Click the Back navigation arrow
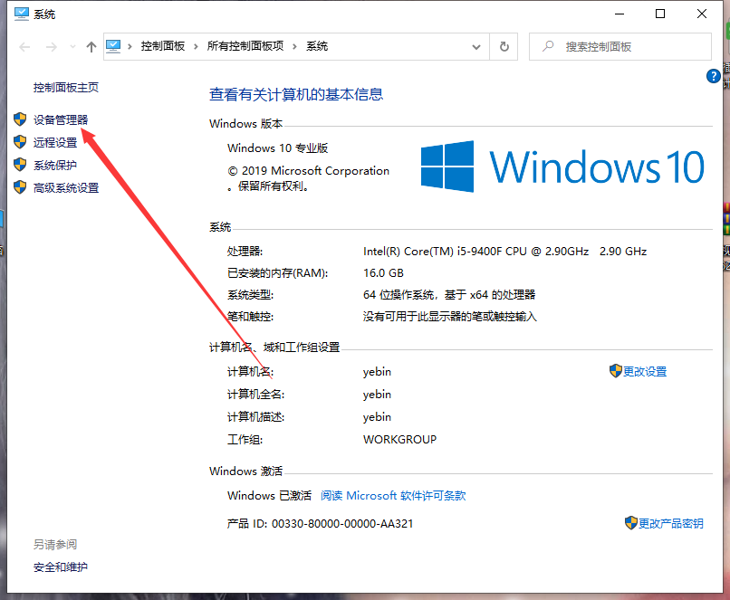730x600 pixels. pyautogui.click(x=24, y=46)
